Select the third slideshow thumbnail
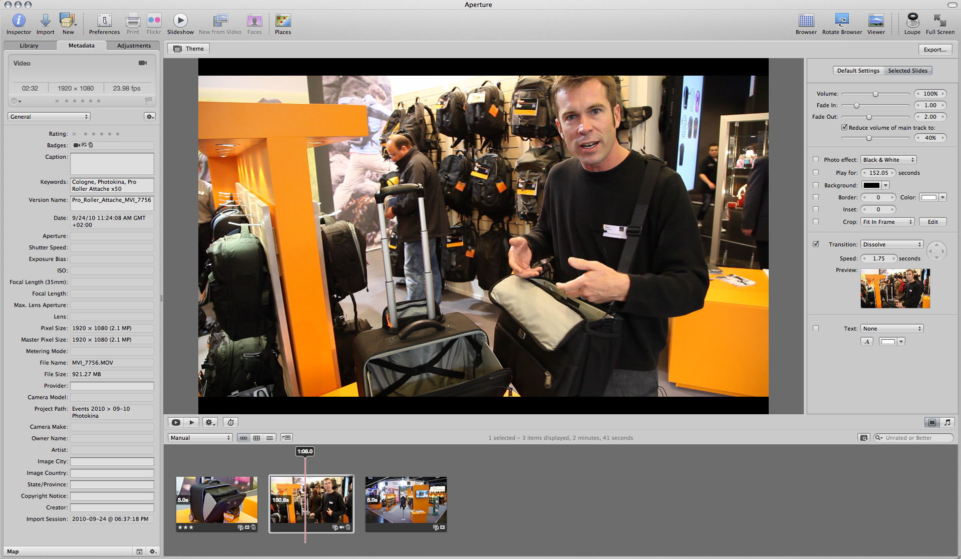Screen dimensions: 961x559 pyautogui.click(x=406, y=501)
